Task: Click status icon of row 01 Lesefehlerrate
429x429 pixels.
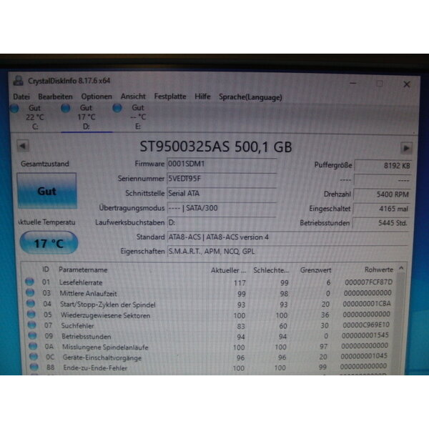Action: click(x=29, y=282)
